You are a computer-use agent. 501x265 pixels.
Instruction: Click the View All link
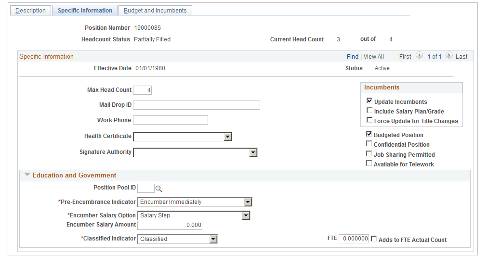coord(374,57)
